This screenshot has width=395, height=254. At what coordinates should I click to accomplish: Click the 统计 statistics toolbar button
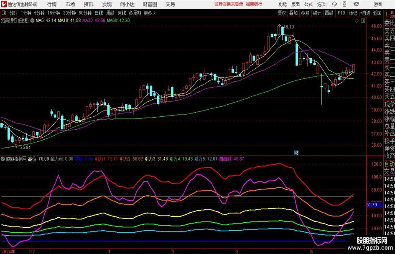coord(317,13)
